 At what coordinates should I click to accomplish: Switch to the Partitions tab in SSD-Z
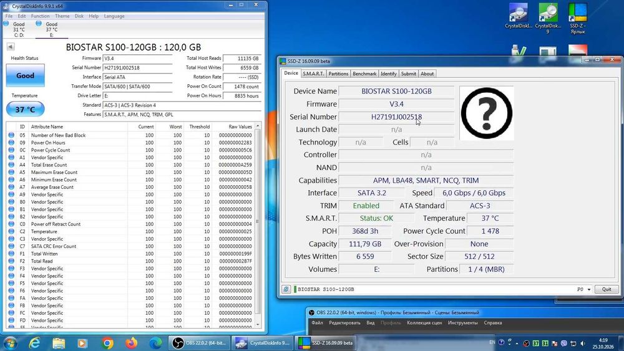338,74
